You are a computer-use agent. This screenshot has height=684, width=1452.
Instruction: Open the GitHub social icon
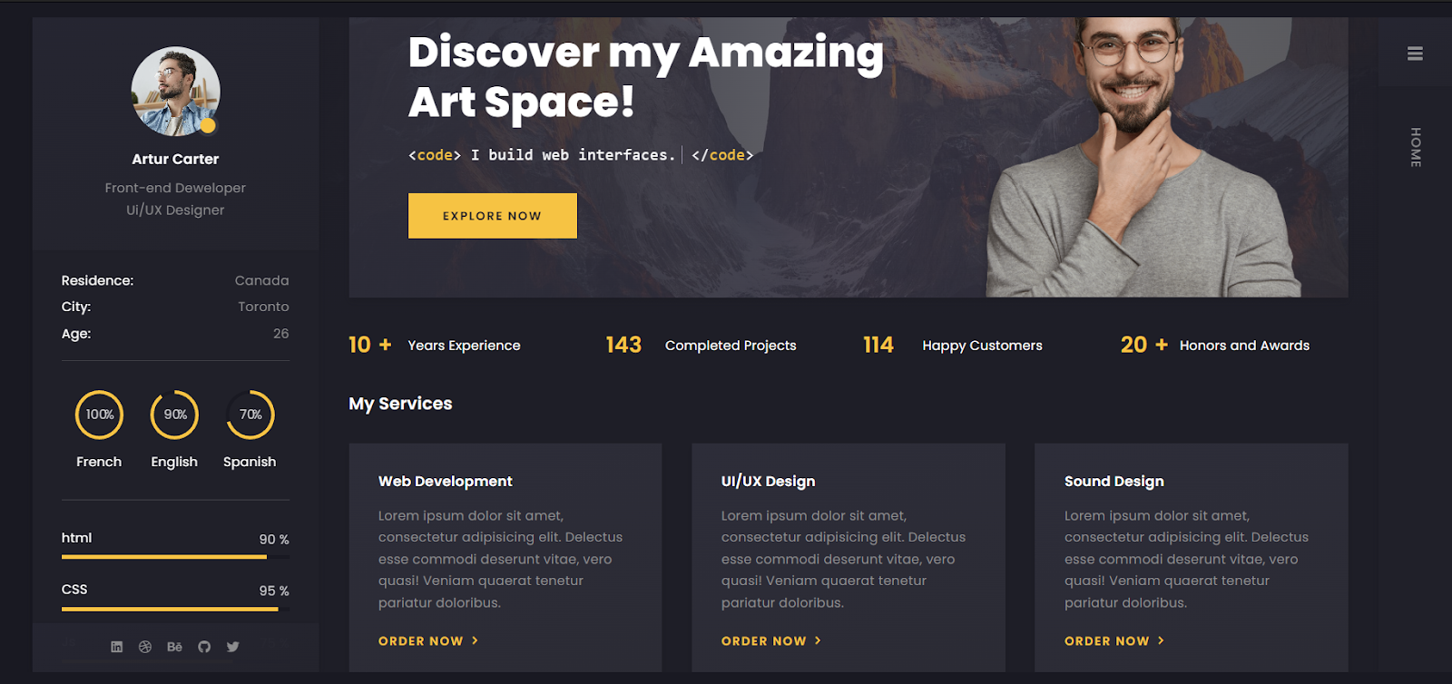(204, 647)
